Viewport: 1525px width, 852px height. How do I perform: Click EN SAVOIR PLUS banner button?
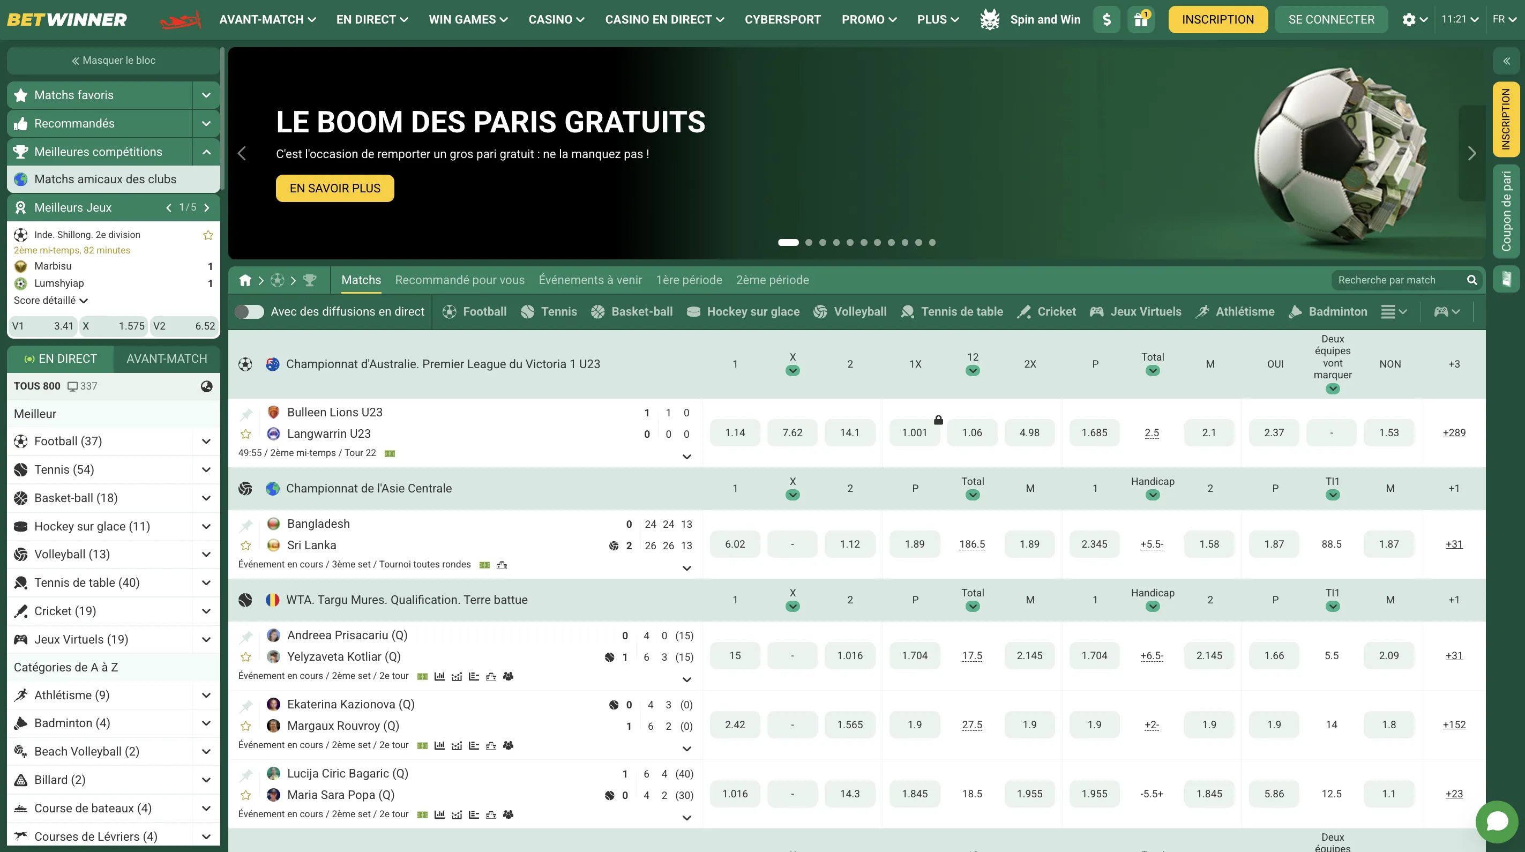[x=334, y=188]
